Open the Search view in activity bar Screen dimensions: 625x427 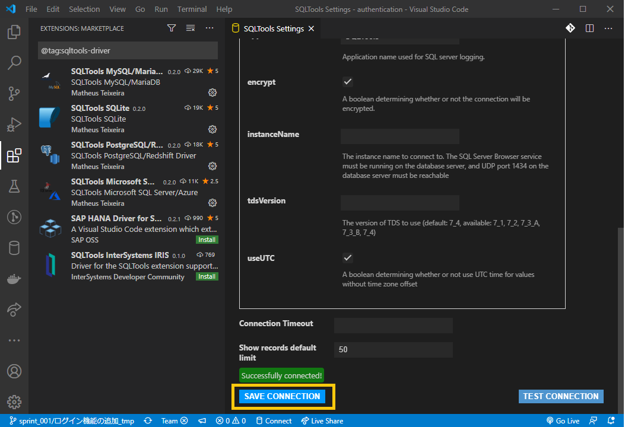pos(14,63)
